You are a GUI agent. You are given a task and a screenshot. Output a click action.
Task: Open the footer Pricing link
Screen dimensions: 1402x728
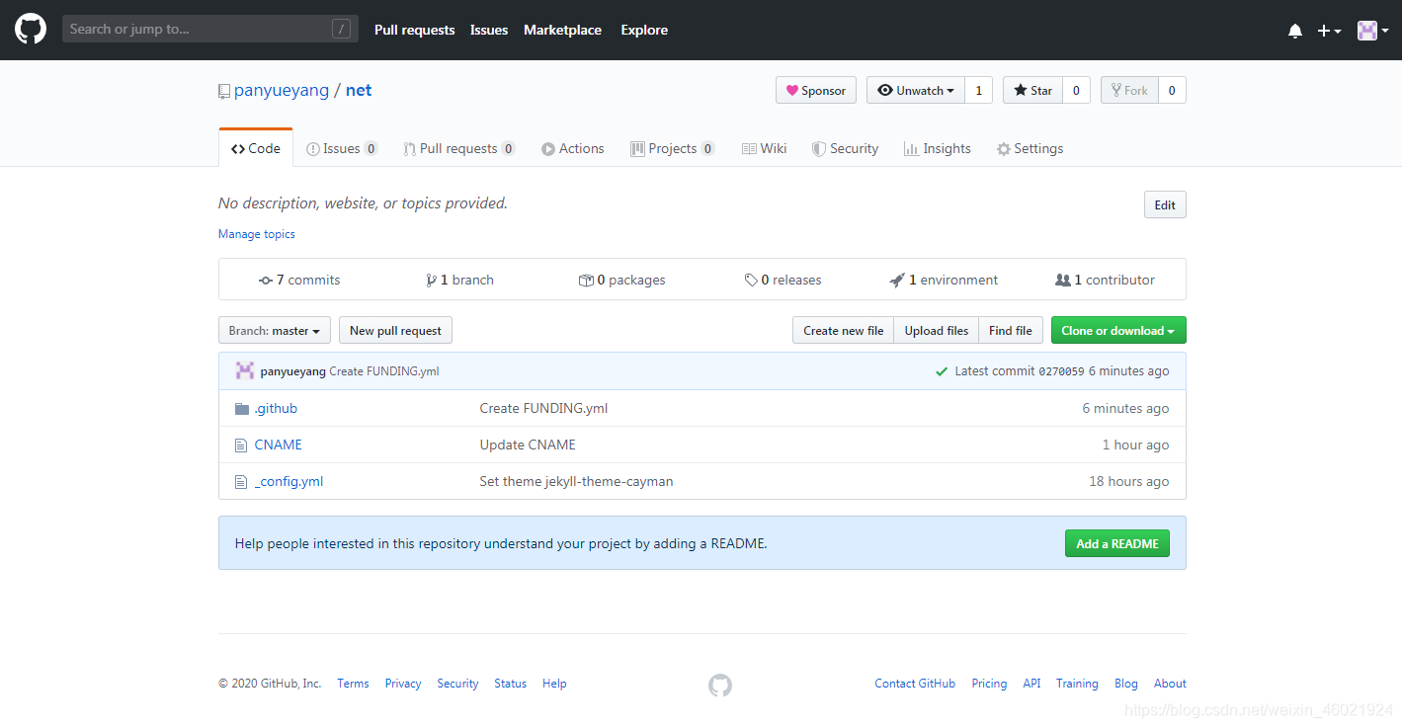coord(989,684)
